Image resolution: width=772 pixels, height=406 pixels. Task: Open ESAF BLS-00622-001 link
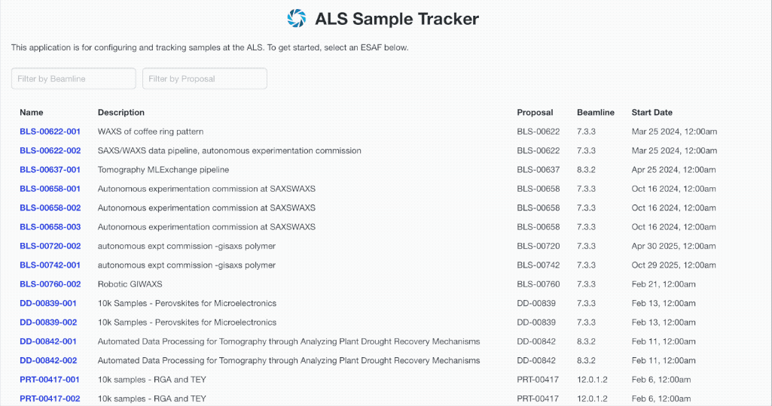50,132
